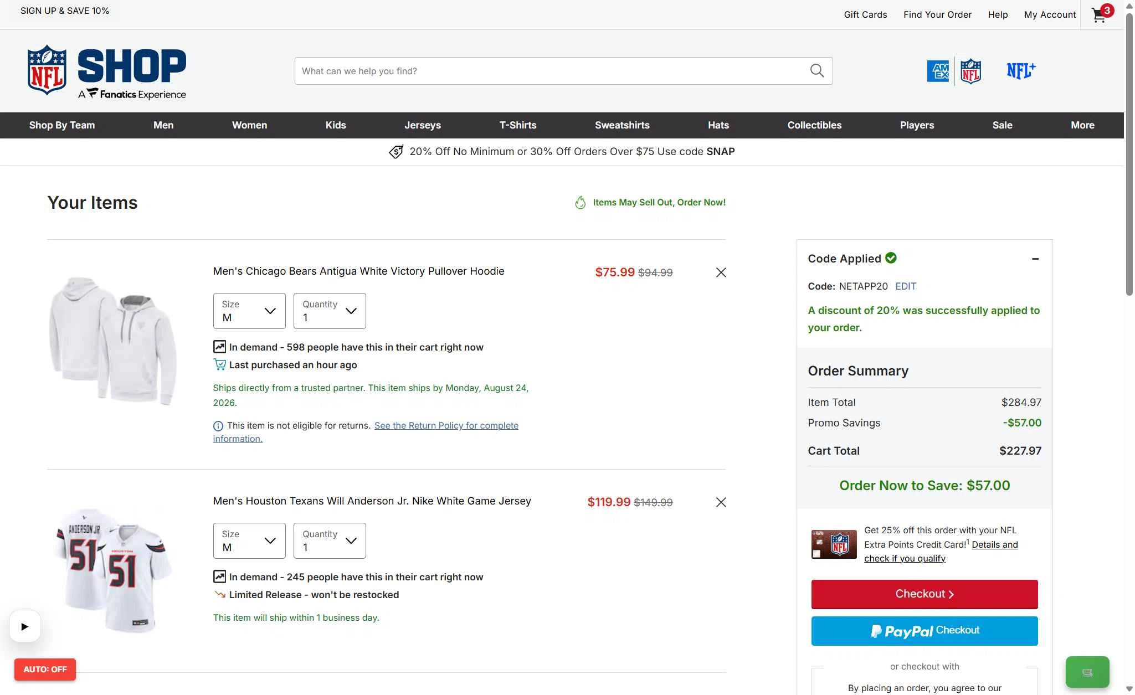Open the Texans Anderson Jr. jersey thumbnail

pos(114,570)
